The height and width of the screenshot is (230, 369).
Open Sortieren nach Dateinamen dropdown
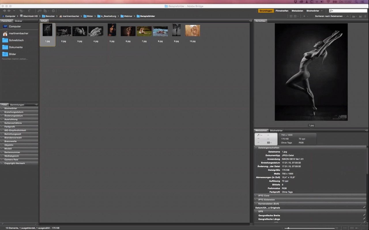coord(330,16)
